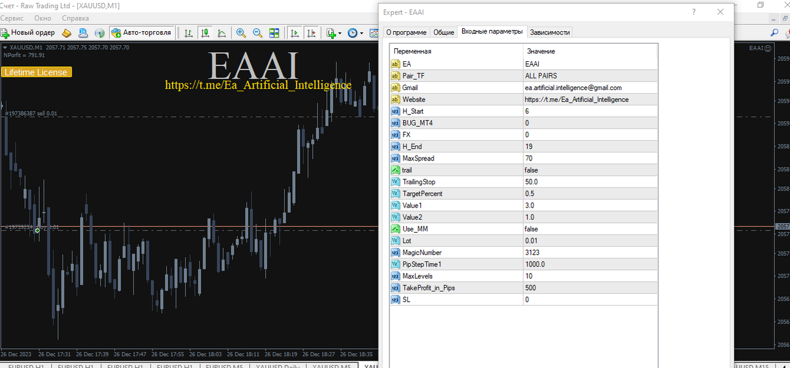Open MetaEditor via the gold book icon
This screenshot has width=790, height=368.
click(x=67, y=32)
